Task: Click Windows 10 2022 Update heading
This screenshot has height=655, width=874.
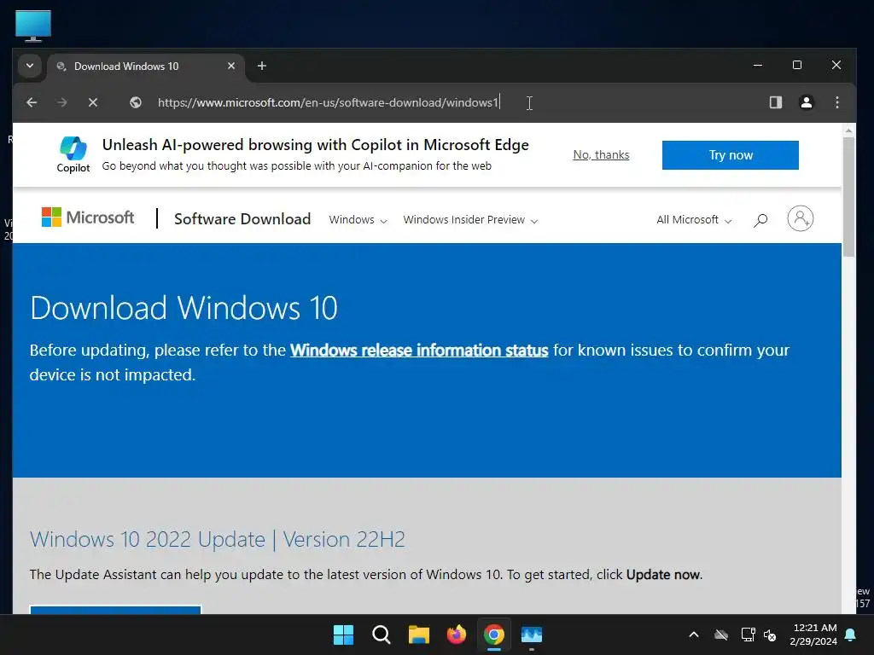Action: point(218,539)
